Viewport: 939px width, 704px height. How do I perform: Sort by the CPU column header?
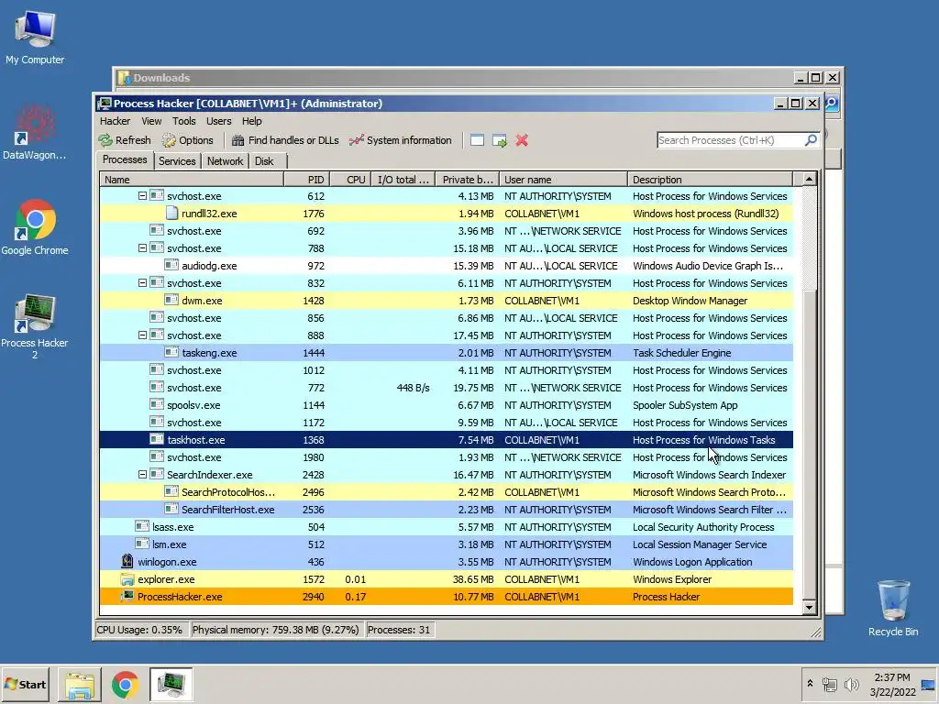349,180
